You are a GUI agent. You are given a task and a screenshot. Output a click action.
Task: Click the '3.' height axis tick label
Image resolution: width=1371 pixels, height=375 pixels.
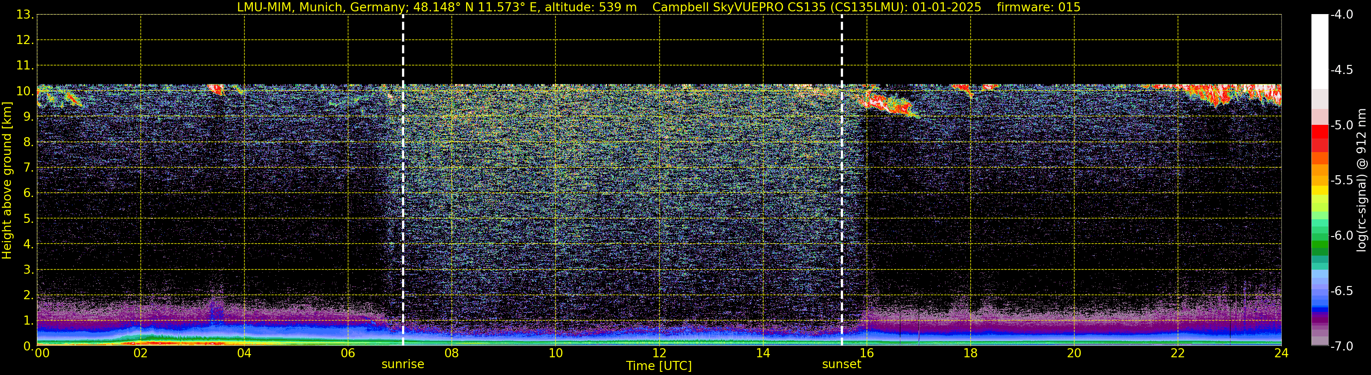point(29,270)
